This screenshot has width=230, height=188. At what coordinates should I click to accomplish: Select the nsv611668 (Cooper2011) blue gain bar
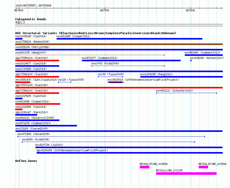(x=129, y=39)
